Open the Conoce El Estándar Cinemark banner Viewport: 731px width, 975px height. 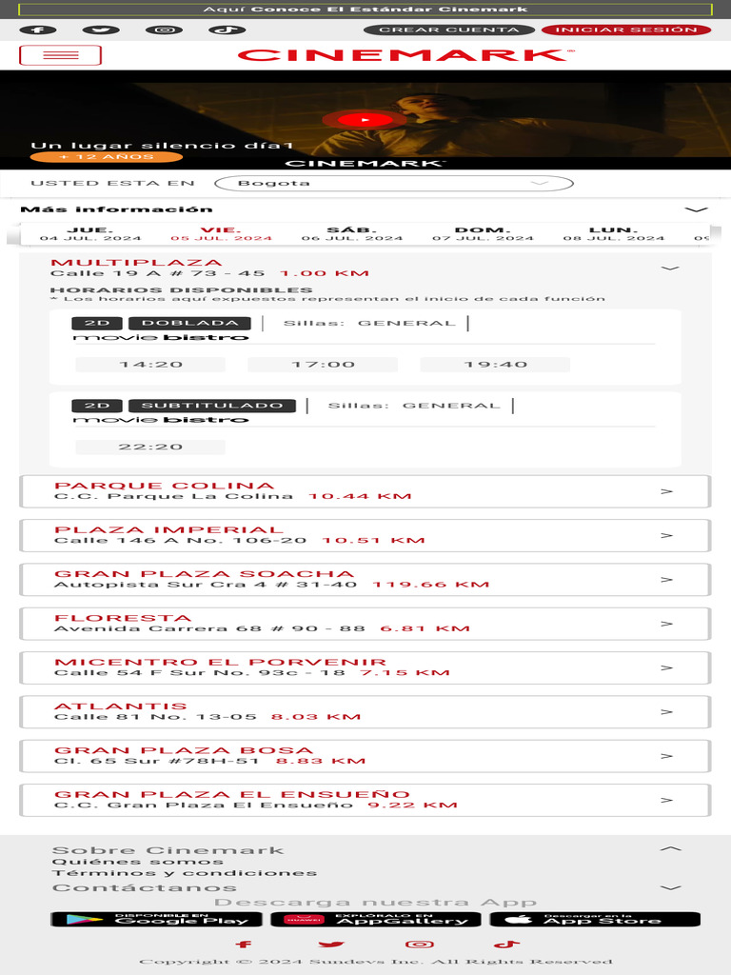365,10
